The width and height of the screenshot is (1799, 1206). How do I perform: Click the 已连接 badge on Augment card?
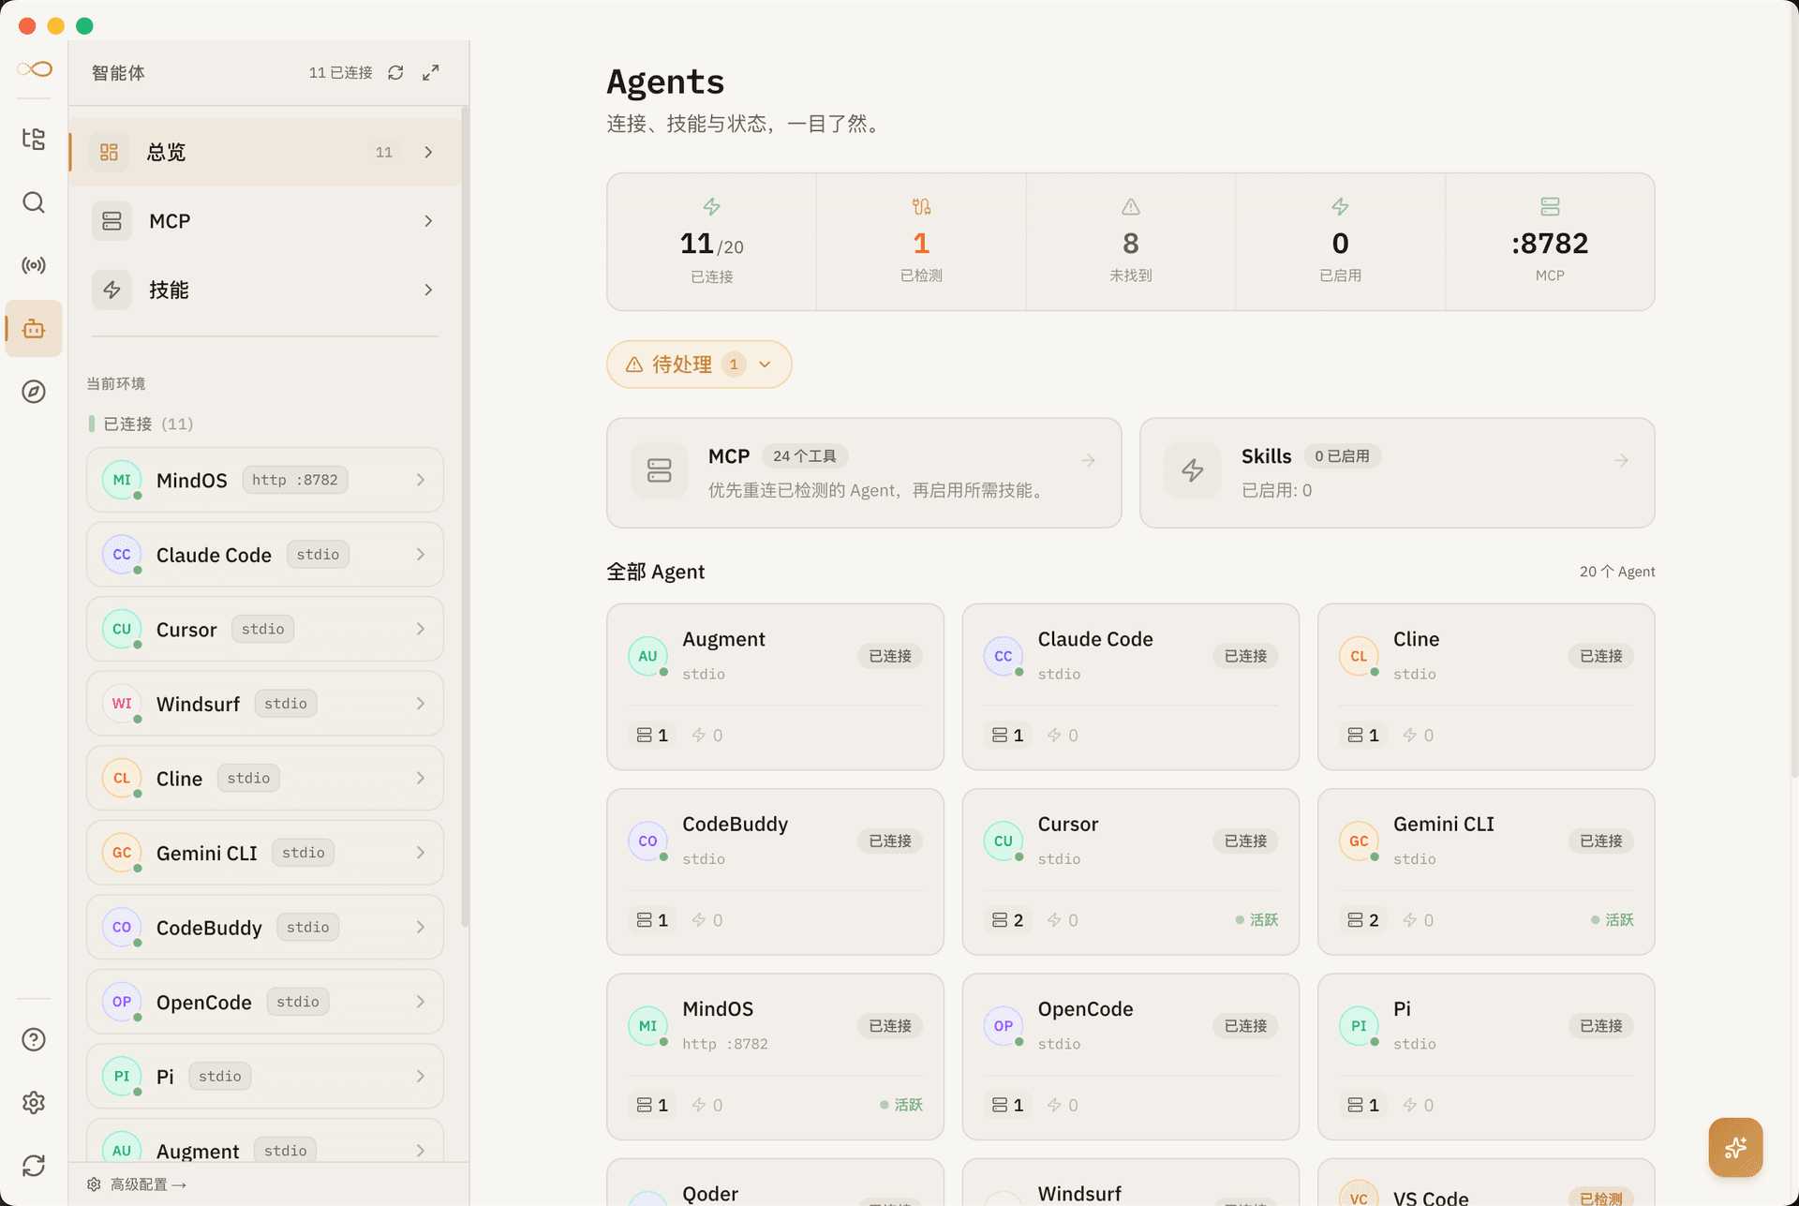coord(890,656)
